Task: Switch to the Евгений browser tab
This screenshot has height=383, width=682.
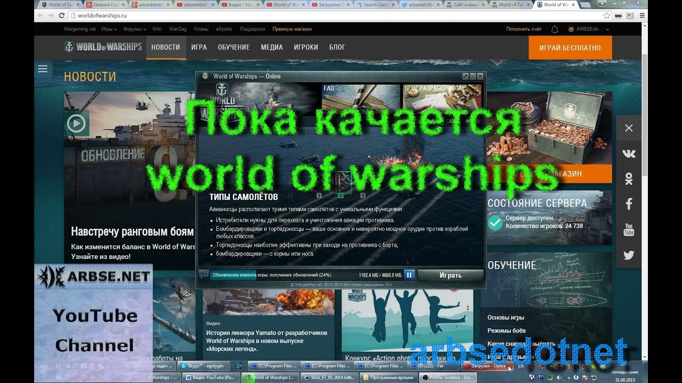Action: (105, 5)
